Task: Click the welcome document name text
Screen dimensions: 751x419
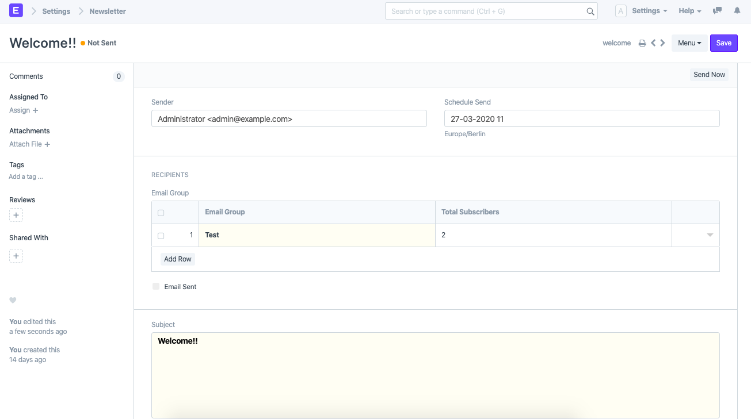Action: pyautogui.click(x=617, y=43)
